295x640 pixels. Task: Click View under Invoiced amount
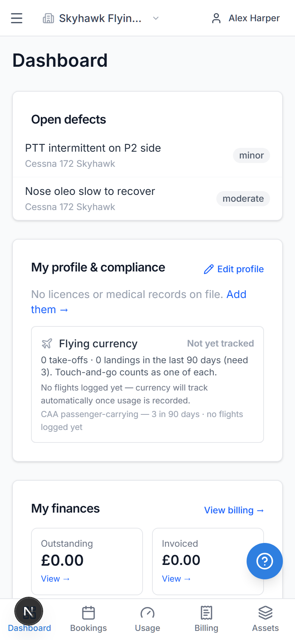176,579
